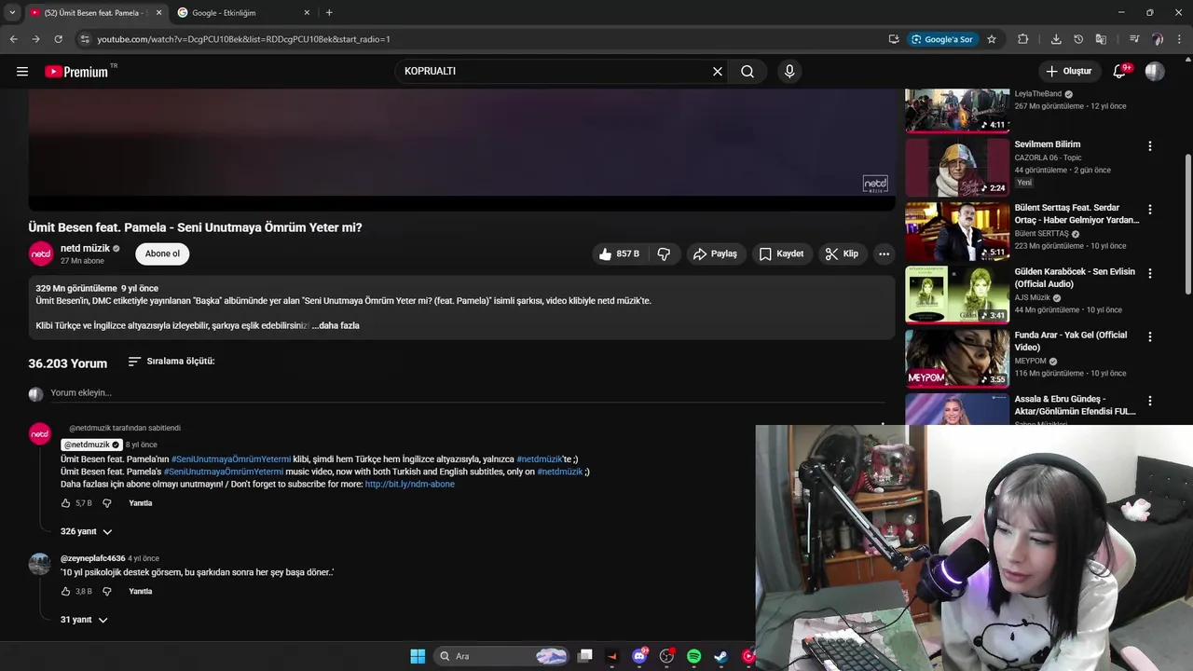Screen dimensions: 1193x671
Task: Open Spotify from the taskbar
Action: (x=693, y=656)
